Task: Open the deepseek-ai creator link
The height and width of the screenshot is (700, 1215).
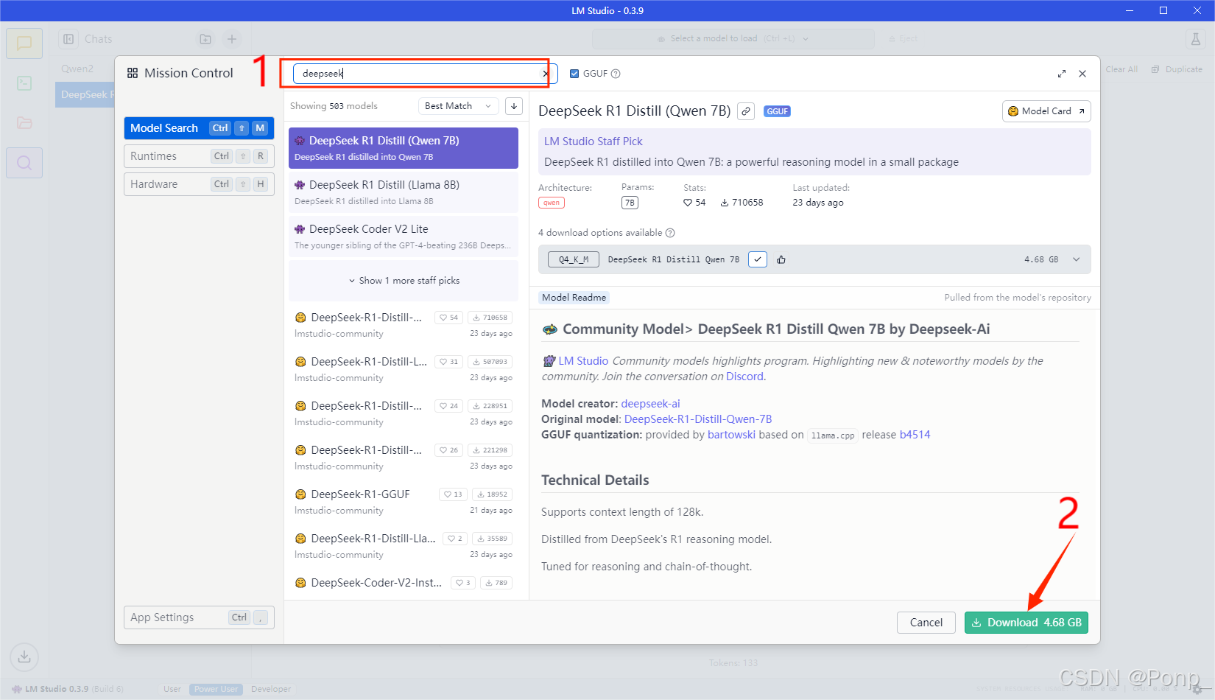Action: (650, 404)
